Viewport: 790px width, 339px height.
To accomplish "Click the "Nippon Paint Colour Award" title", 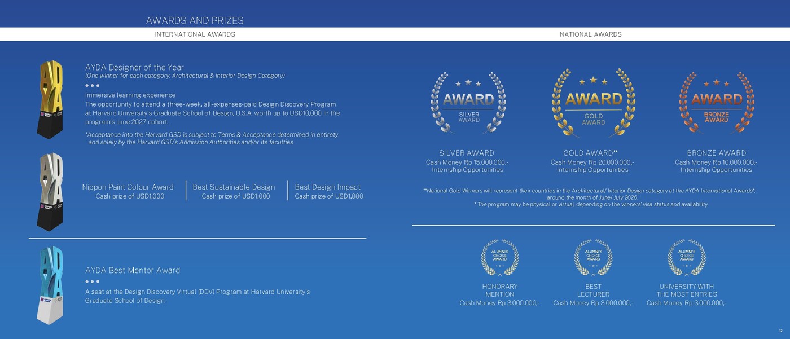I will (128, 187).
